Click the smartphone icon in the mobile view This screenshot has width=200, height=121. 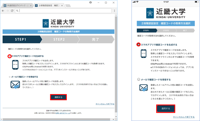(x=144, y=54)
